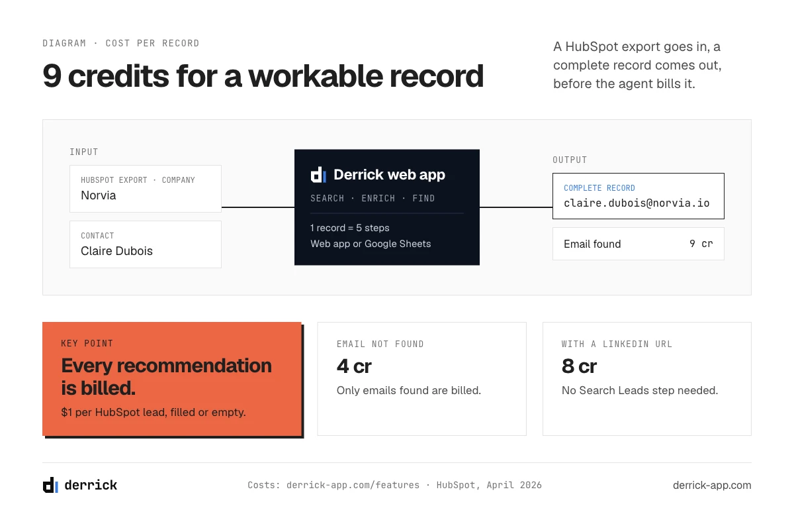Select the Norvia company input card
The image size is (794, 520).
[x=146, y=189]
